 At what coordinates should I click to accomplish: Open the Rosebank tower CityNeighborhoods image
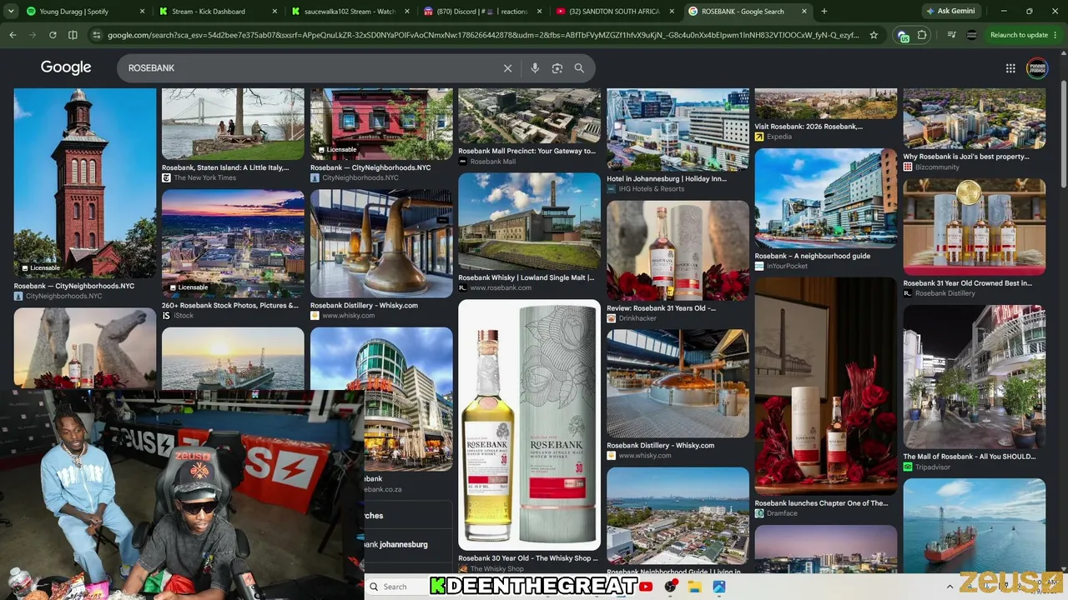click(85, 183)
